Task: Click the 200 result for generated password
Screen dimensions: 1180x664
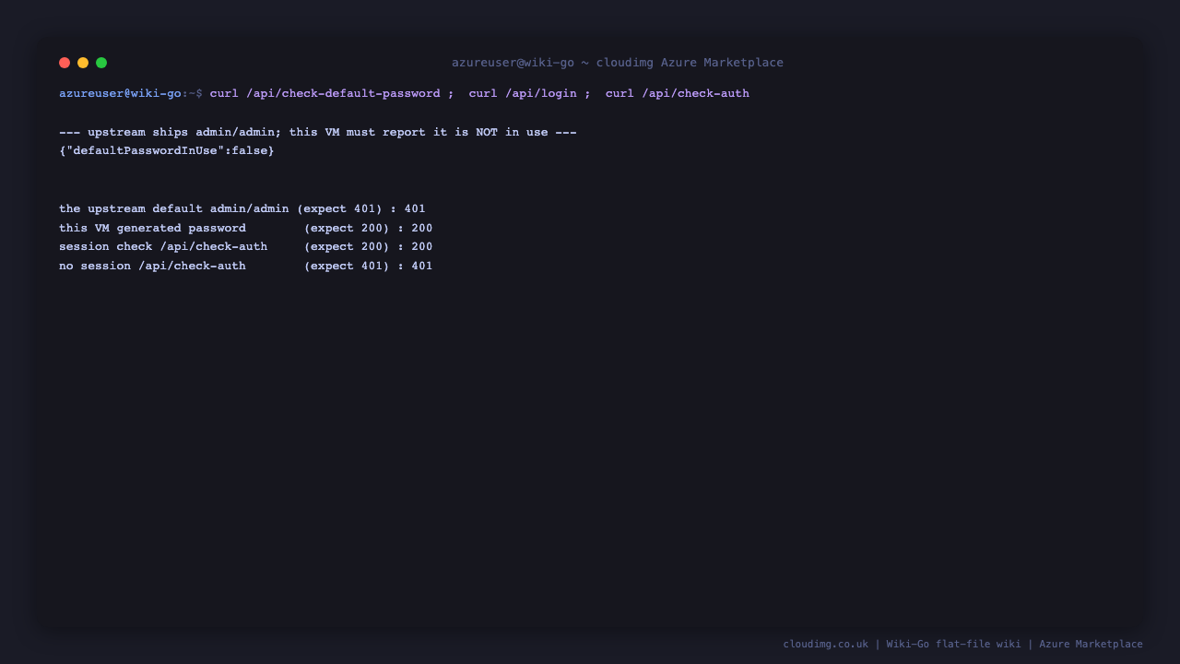Action: click(x=422, y=228)
